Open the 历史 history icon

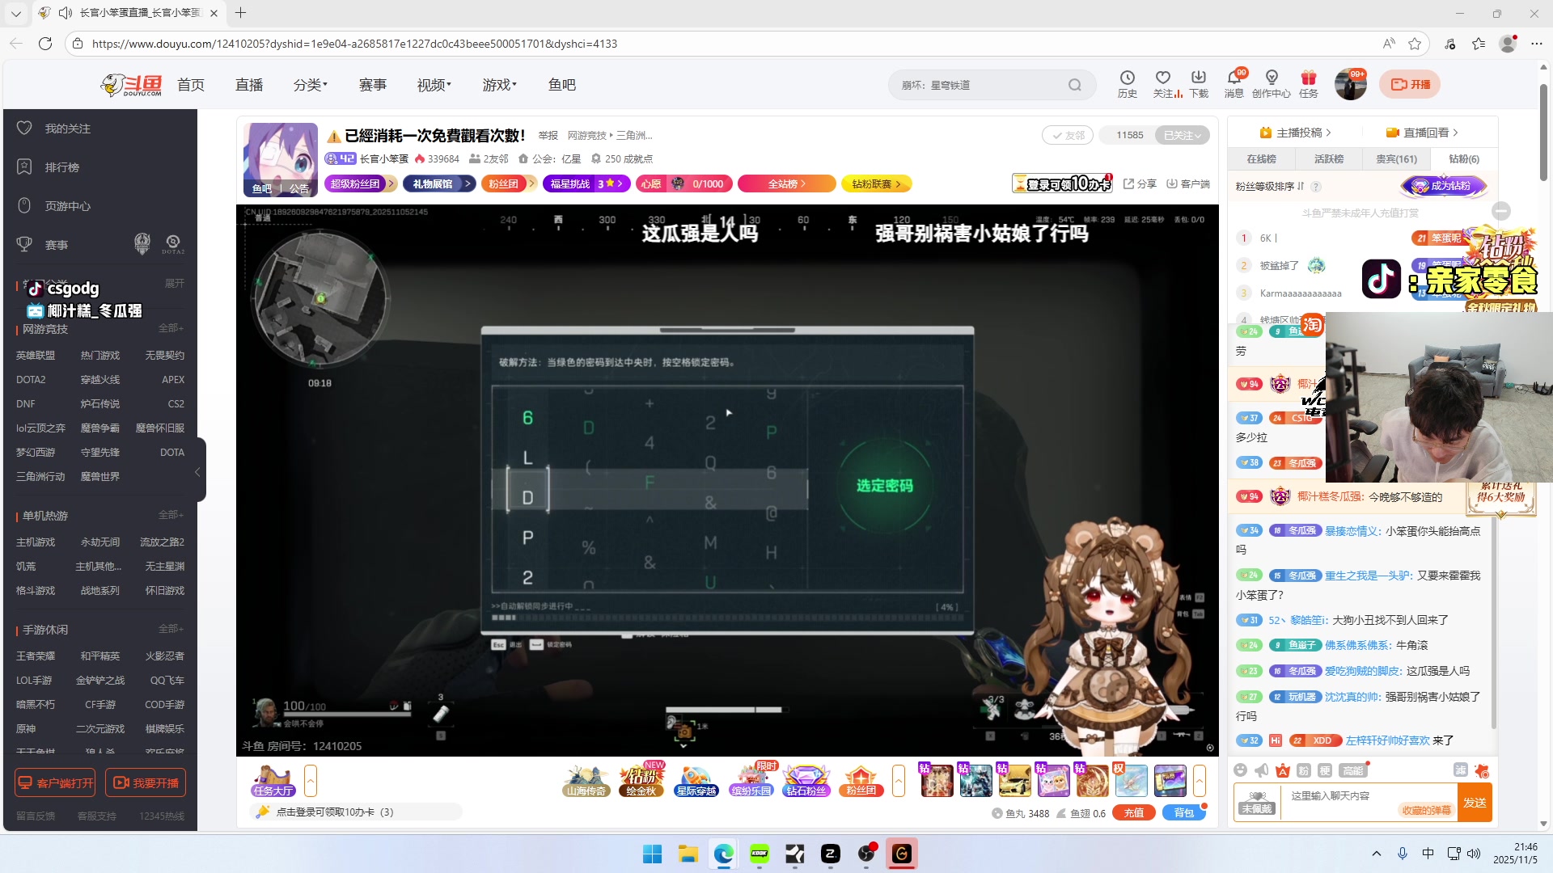tap(1127, 78)
